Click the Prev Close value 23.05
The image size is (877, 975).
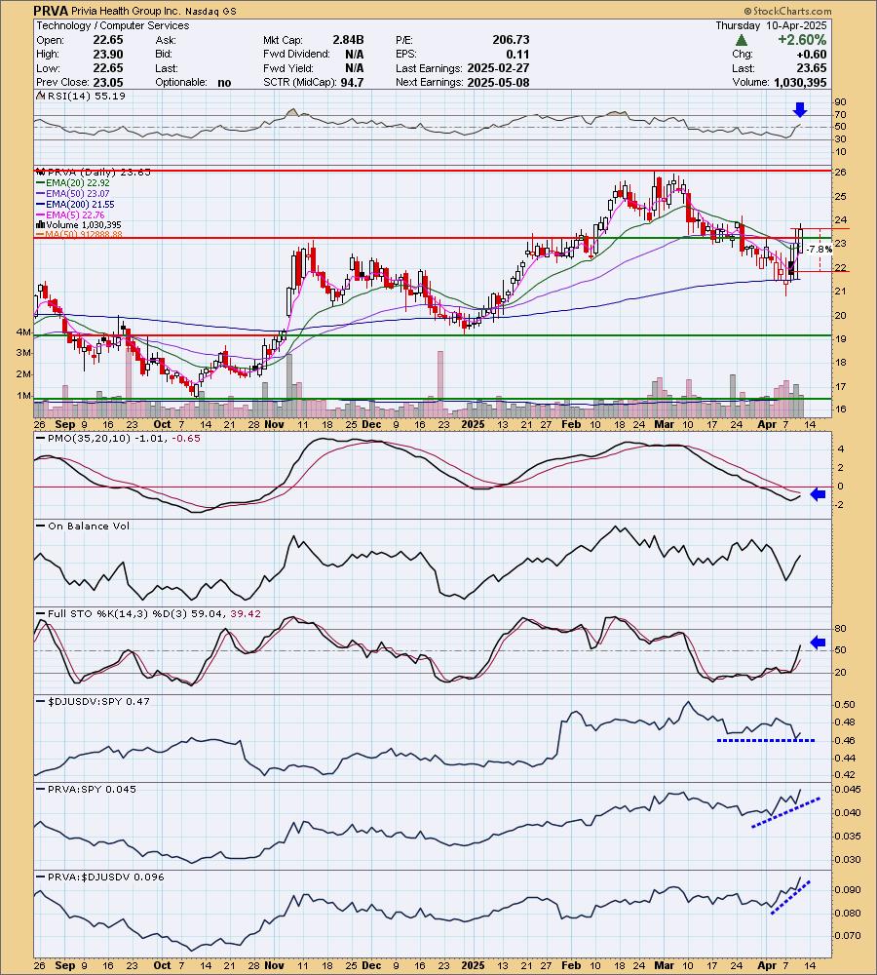pos(108,82)
